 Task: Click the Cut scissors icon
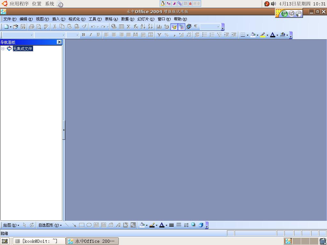(x=55, y=27)
